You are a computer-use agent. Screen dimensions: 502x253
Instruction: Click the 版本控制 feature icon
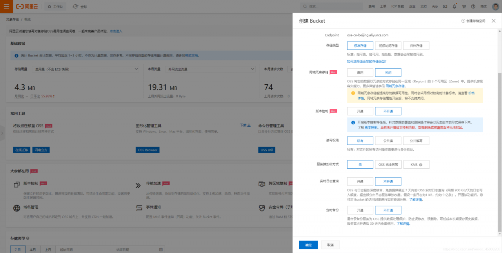pos(17,185)
